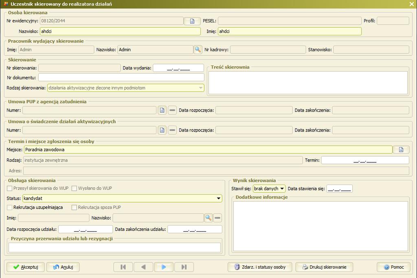
Task: Click the Treść skierownia text area
Action: click(x=308, y=83)
